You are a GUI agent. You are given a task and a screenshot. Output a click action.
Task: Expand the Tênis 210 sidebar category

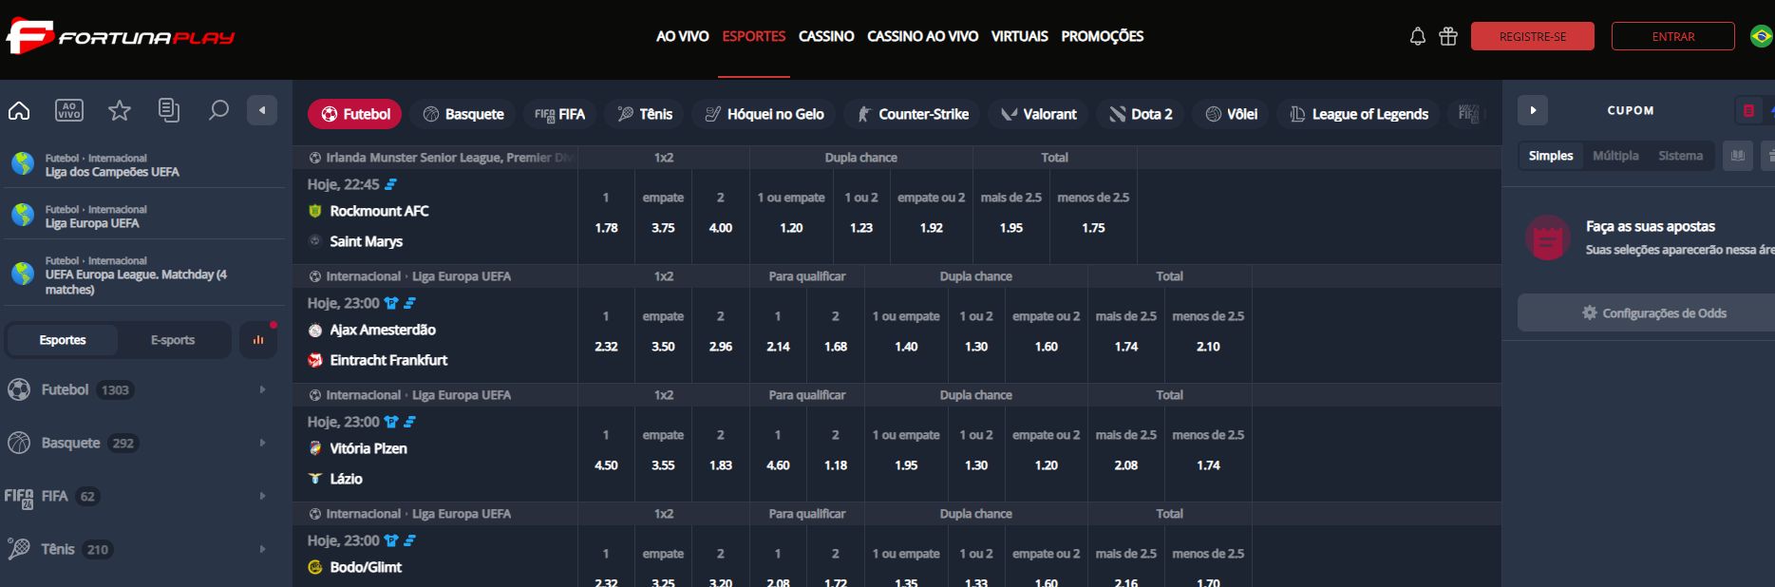tap(142, 549)
